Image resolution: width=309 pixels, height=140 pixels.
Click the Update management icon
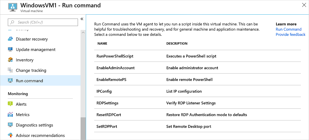pos(10,49)
